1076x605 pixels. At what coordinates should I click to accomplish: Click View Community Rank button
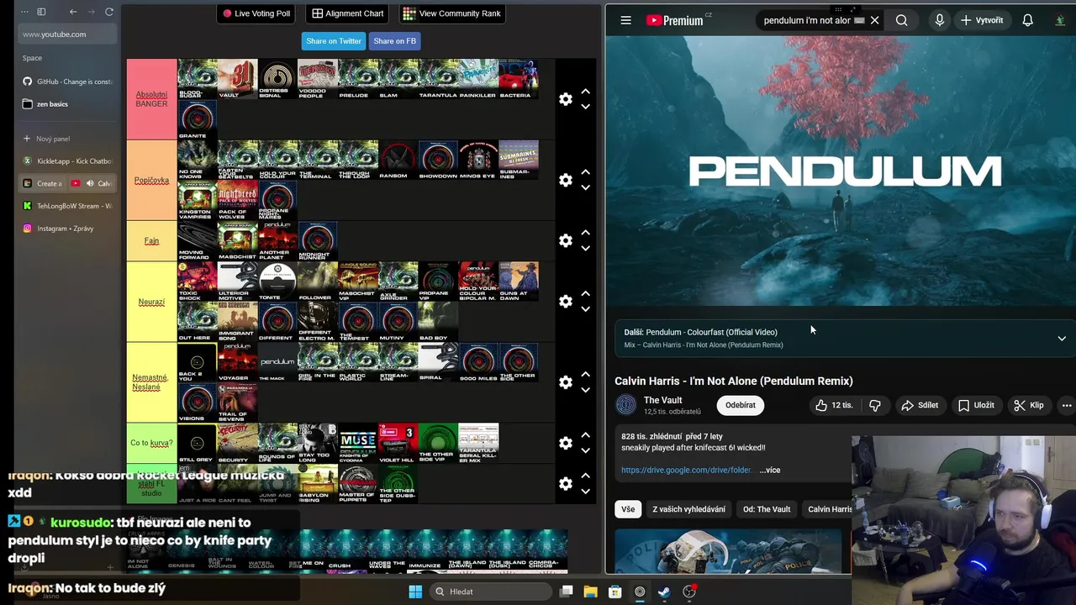451,13
